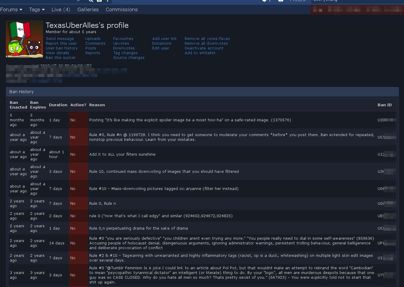
Task: Open the user's Comments list
Action: (95, 43)
